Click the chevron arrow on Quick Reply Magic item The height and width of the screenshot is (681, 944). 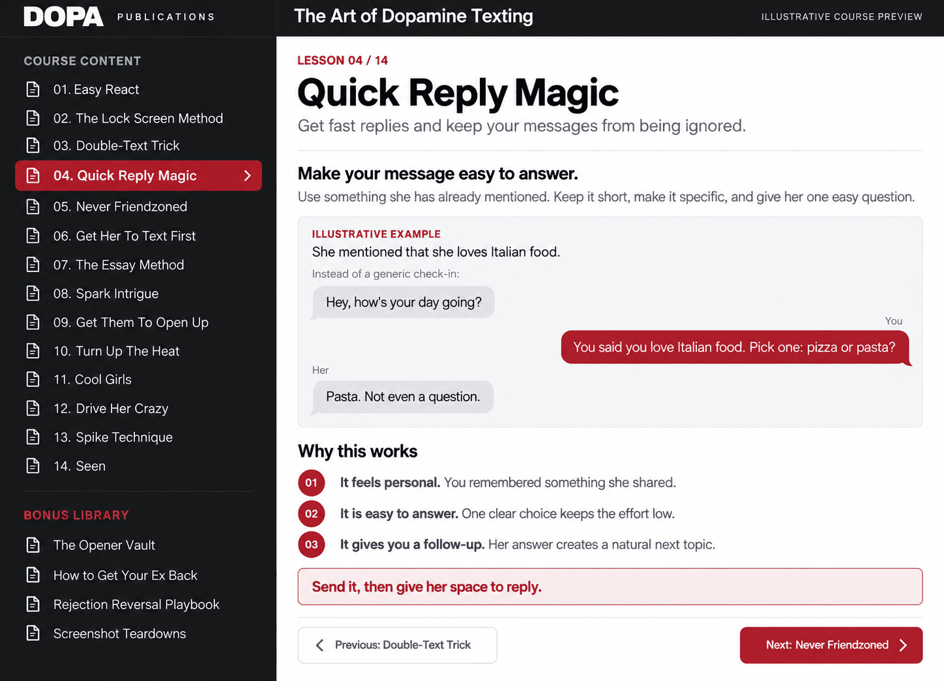247,175
